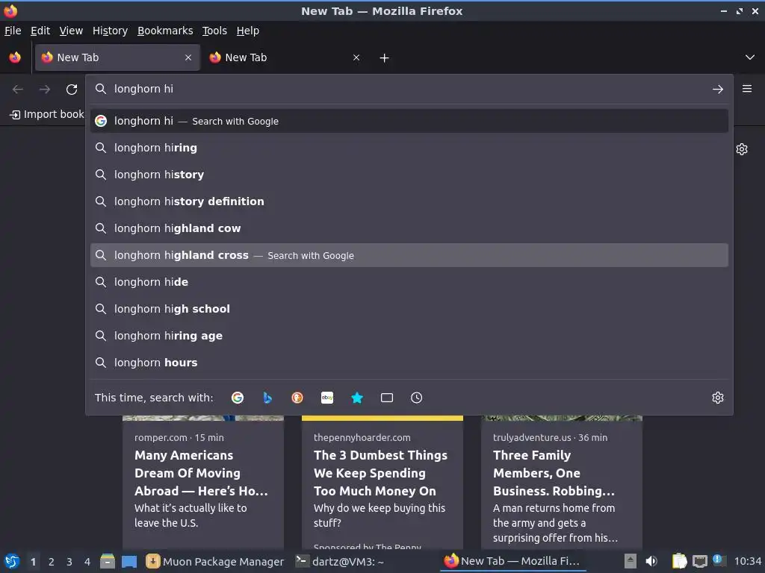This screenshot has height=573, width=765.
Task: Open the Edit menu
Action: click(40, 31)
